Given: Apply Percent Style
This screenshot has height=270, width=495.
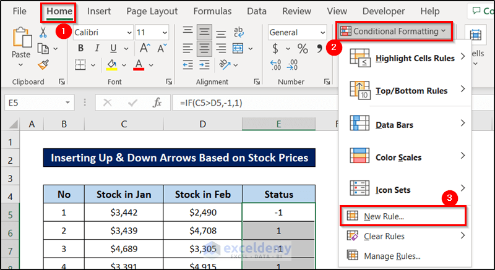Looking at the screenshot, I should click(x=303, y=49).
